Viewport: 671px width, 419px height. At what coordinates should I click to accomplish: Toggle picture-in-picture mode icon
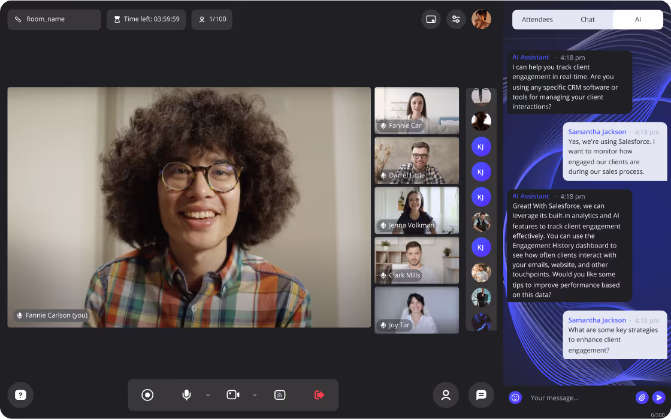[x=431, y=19]
